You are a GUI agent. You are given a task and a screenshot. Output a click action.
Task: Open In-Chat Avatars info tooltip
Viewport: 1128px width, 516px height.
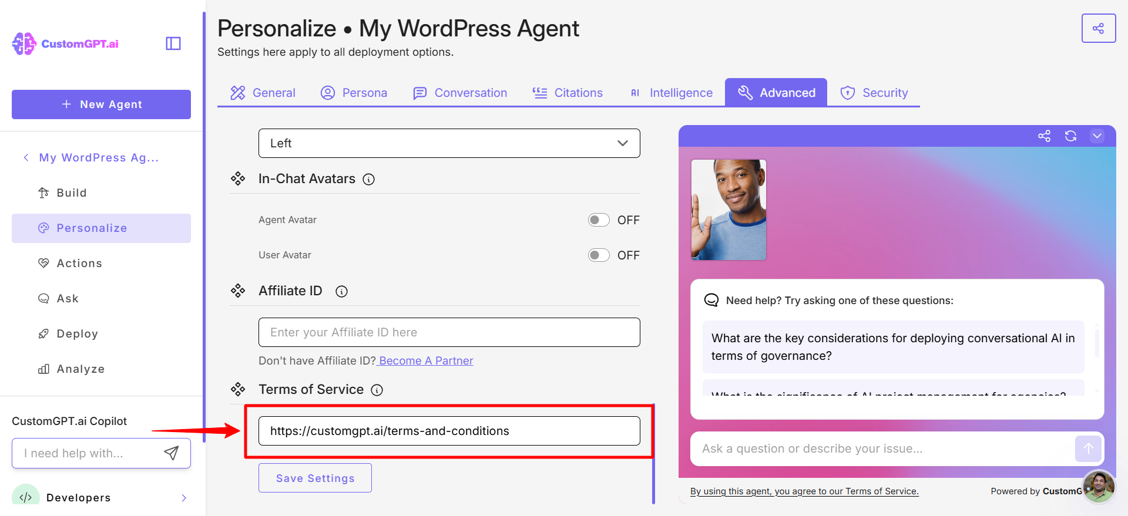point(369,180)
